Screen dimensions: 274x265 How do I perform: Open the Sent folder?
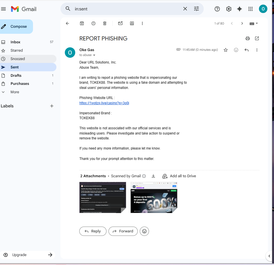[x=28, y=67]
